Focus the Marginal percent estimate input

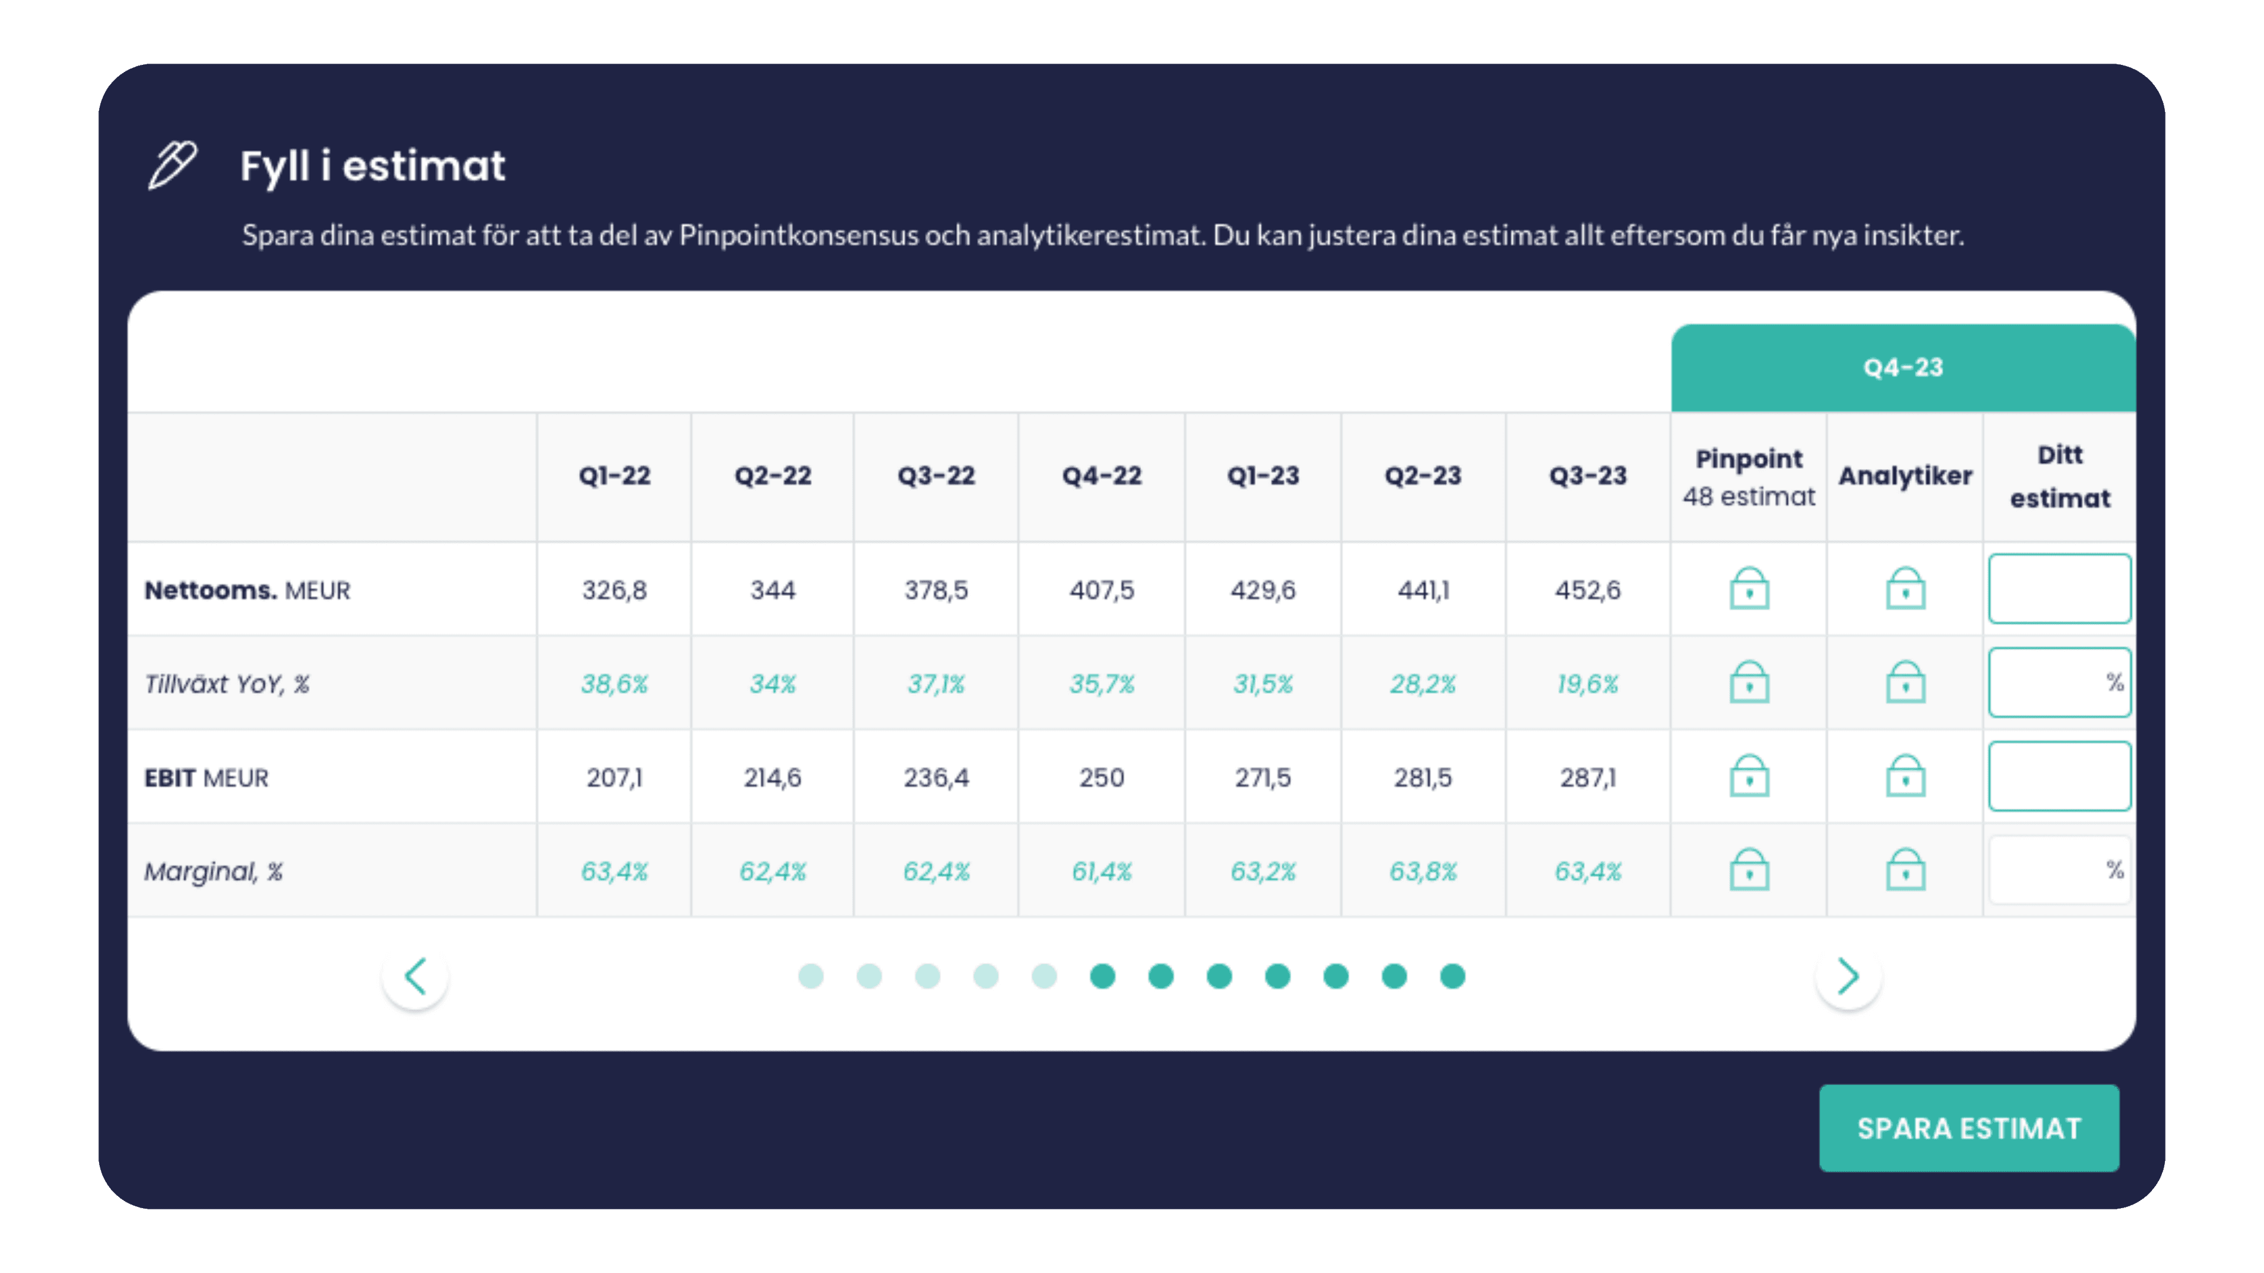(x=2059, y=870)
